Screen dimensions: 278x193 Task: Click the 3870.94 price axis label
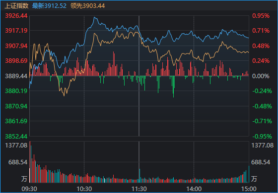pyautogui.click(x=16, y=106)
